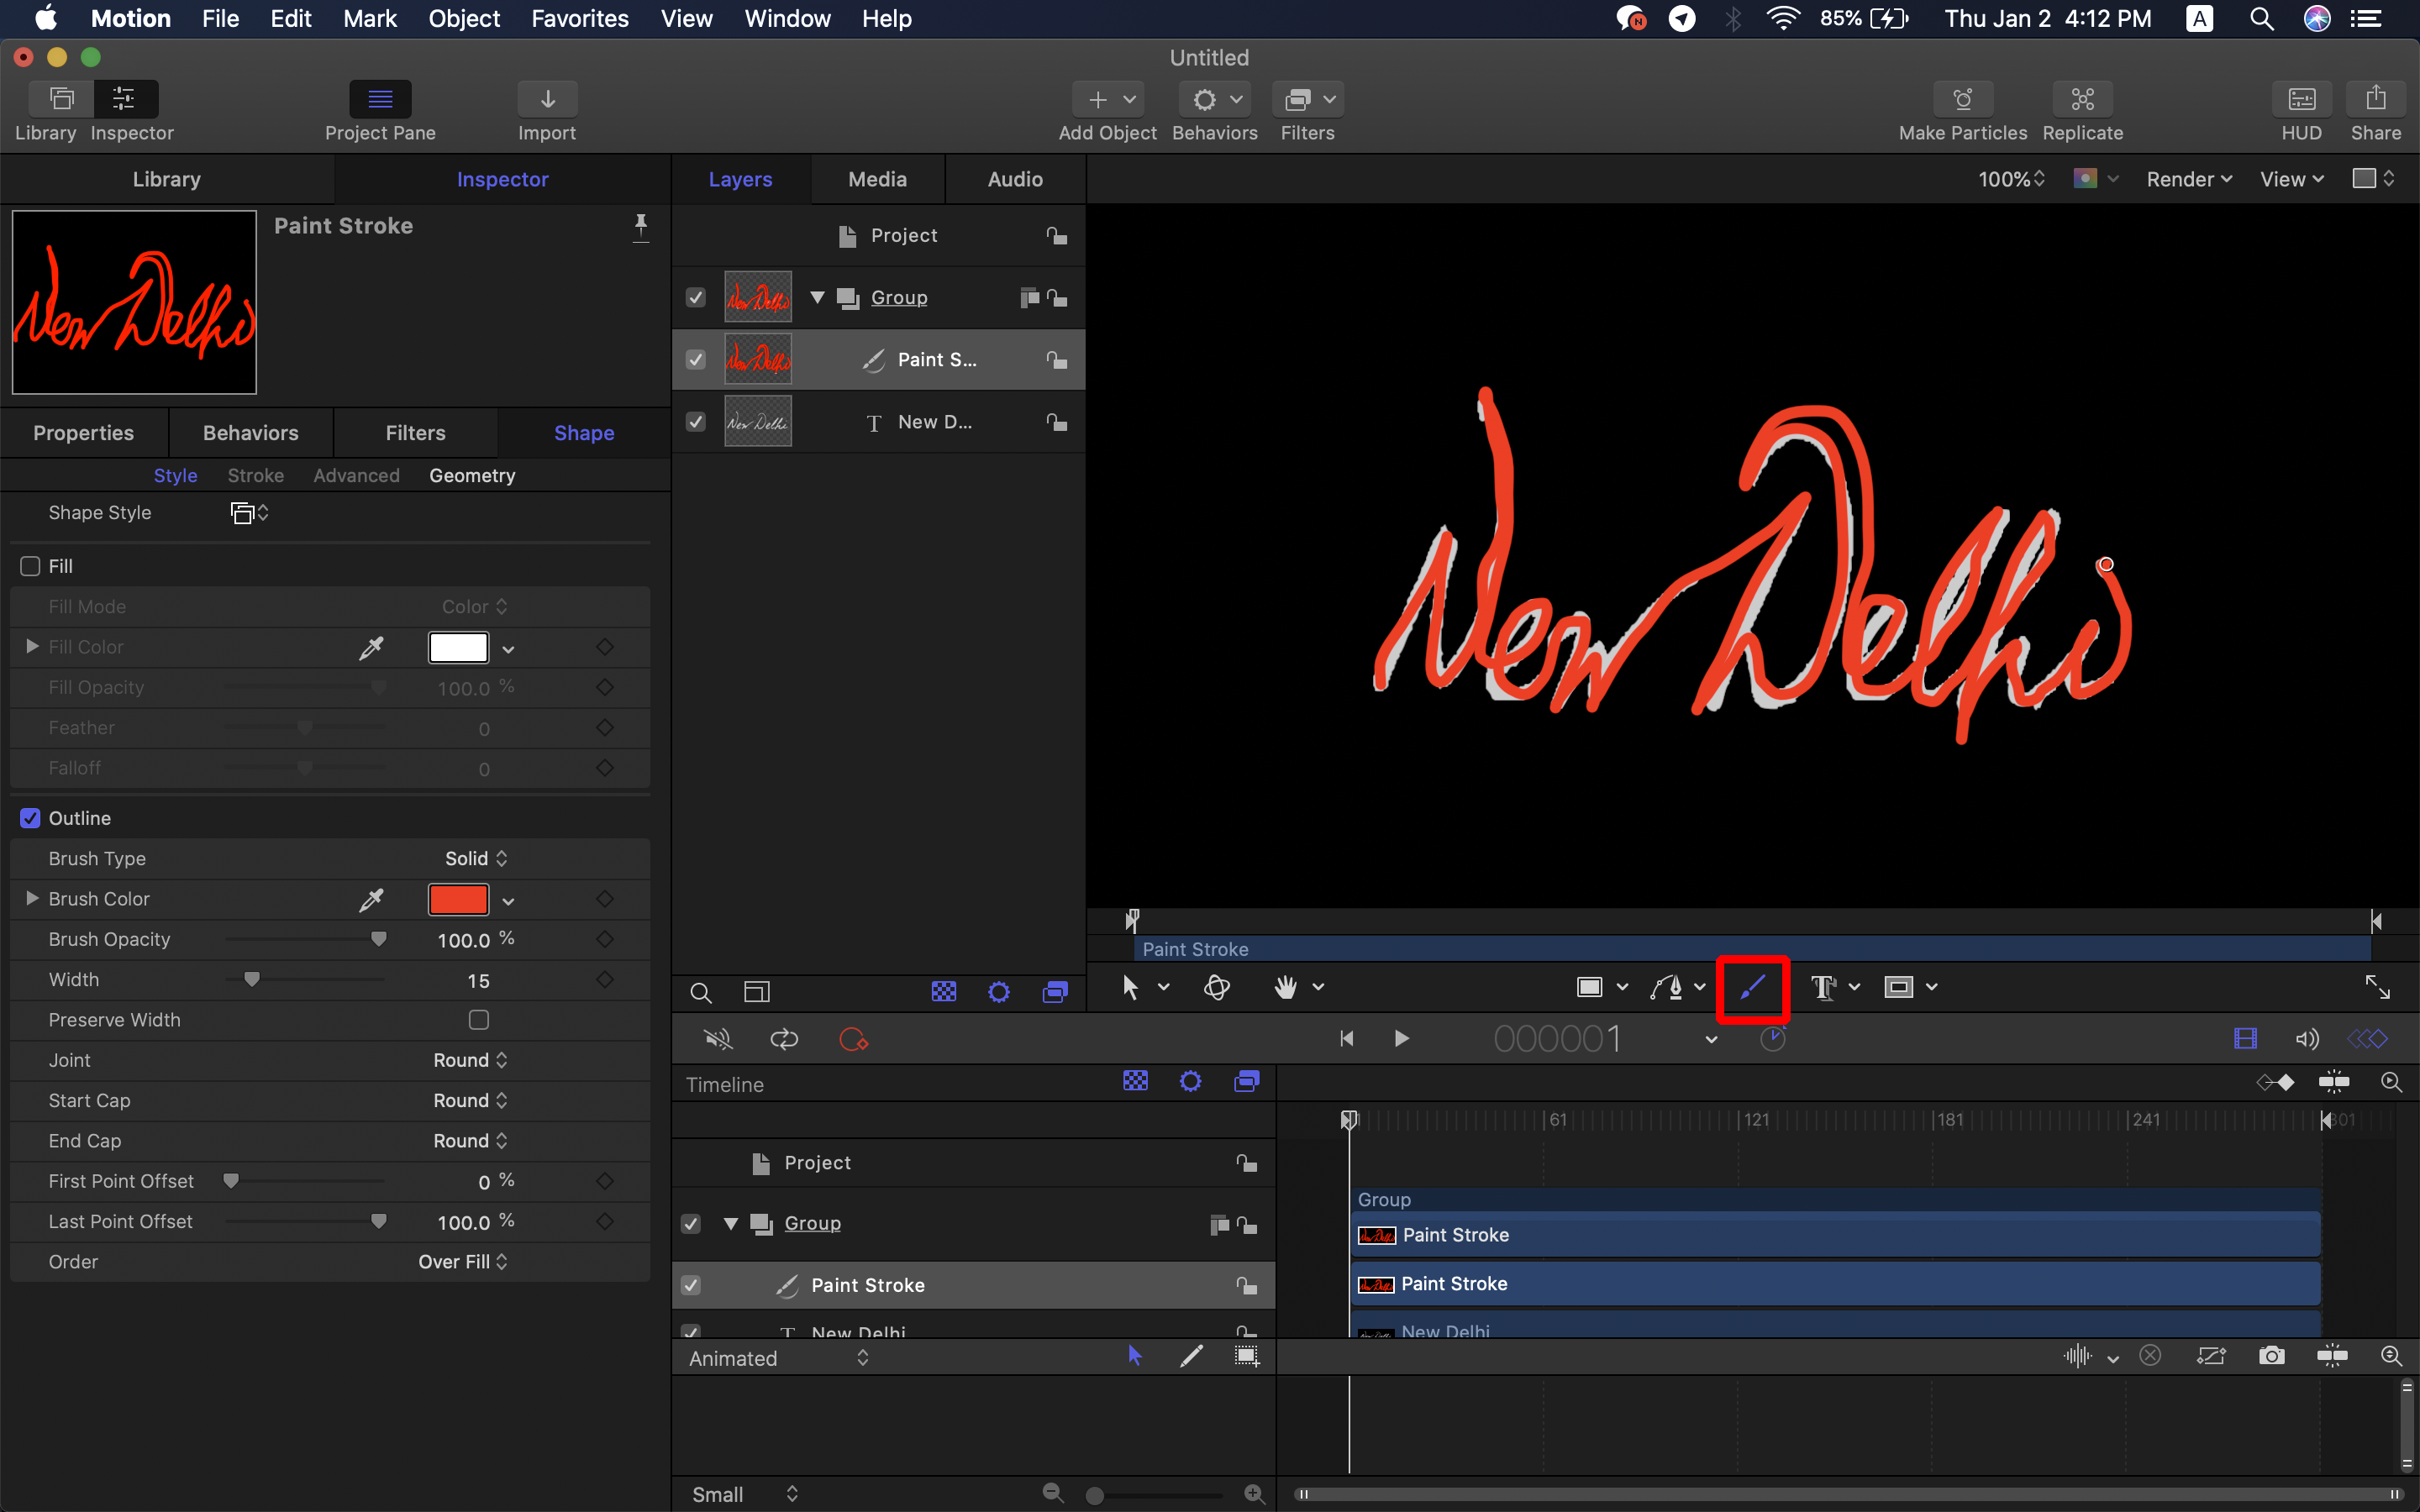Viewport: 2420px width, 1512px height.
Task: Open the Render dropdown menu
Action: pyautogui.click(x=2188, y=179)
